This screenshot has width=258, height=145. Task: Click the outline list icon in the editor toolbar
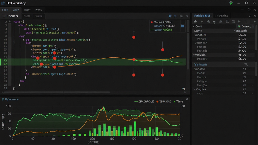pyautogui.click(x=181, y=16)
